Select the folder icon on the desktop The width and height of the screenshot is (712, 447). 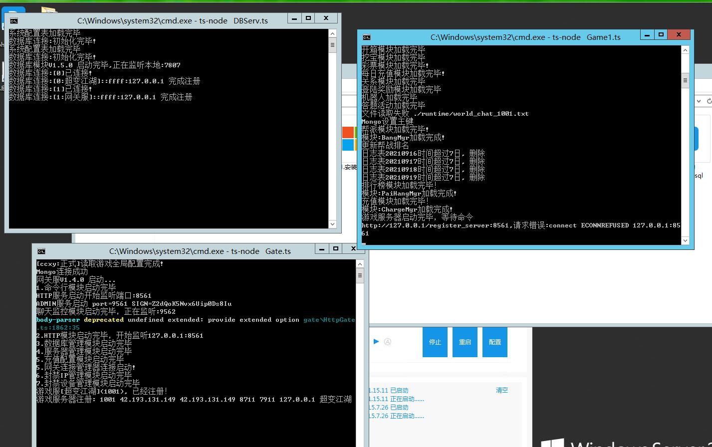click(x=48, y=10)
